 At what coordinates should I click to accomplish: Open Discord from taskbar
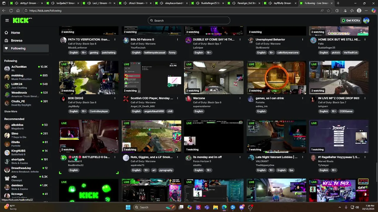click(242, 207)
